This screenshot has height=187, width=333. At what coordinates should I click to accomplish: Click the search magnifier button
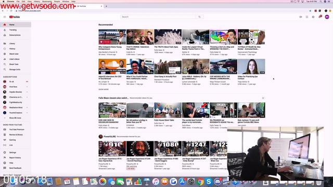[x=199, y=17]
